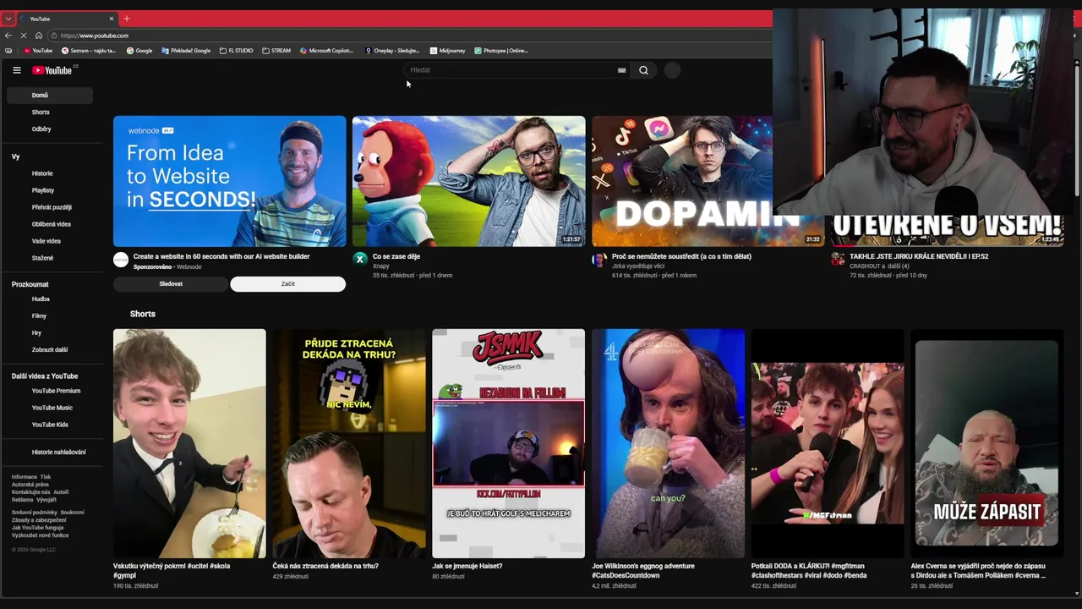View site information icon in address bar
The height and width of the screenshot is (609, 1082).
[53, 36]
